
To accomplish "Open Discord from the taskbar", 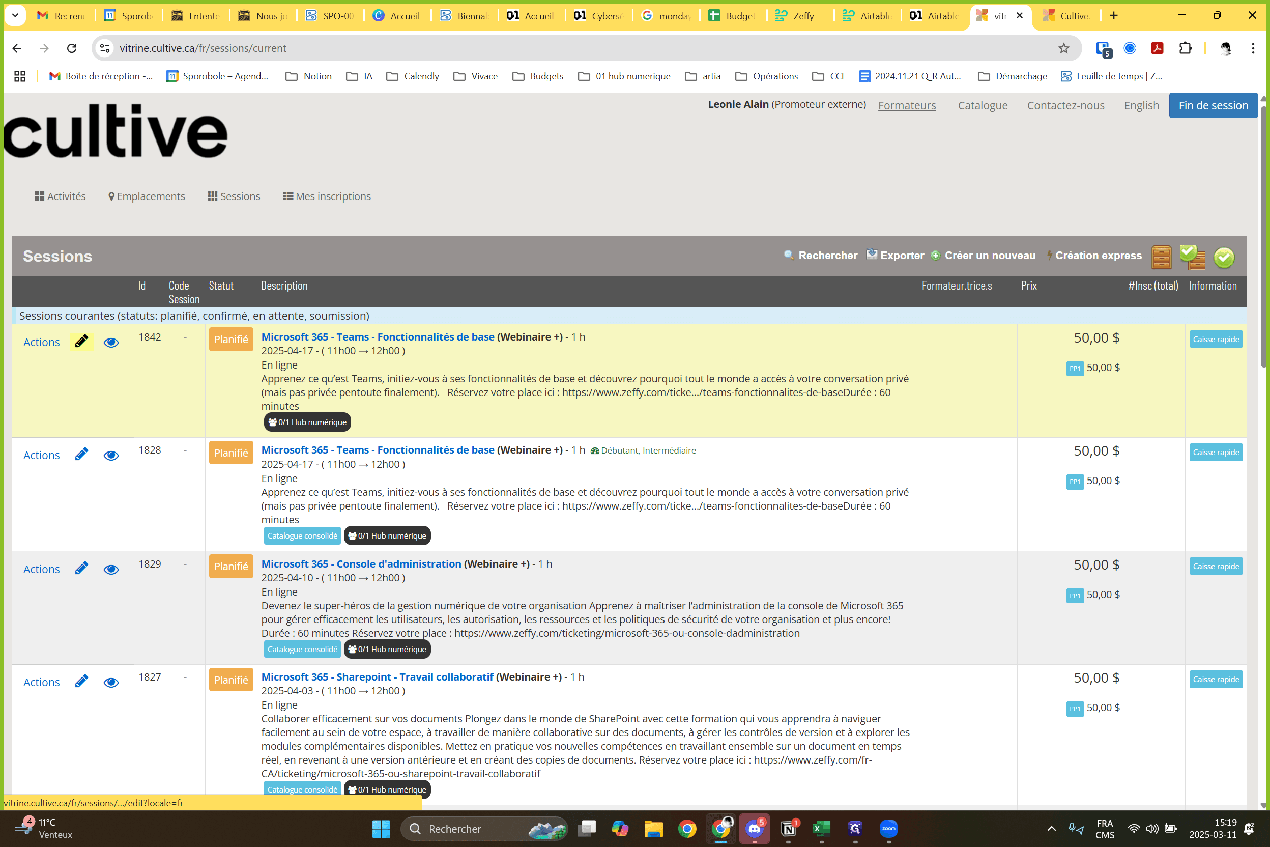I will [755, 829].
